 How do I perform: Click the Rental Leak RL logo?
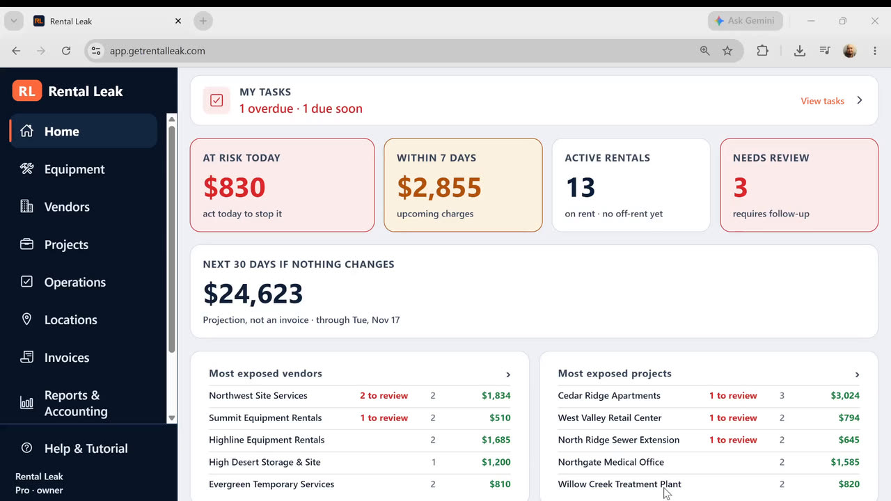(x=27, y=90)
